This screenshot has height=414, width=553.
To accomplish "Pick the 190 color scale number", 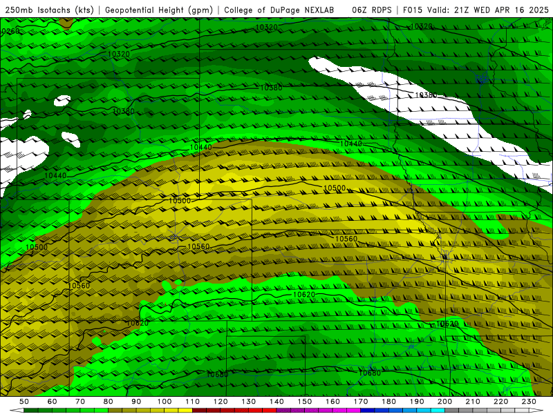I will tap(417, 402).
